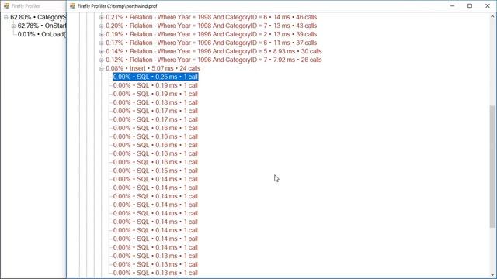Click the scrollbar down arrow
Viewport: 497px width, 279px height.
tap(492, 274)
